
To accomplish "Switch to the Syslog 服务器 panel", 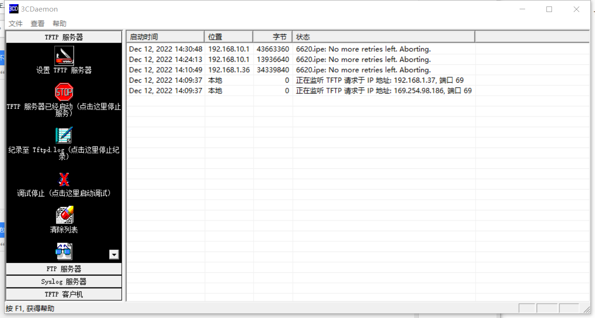I will 64,281.
